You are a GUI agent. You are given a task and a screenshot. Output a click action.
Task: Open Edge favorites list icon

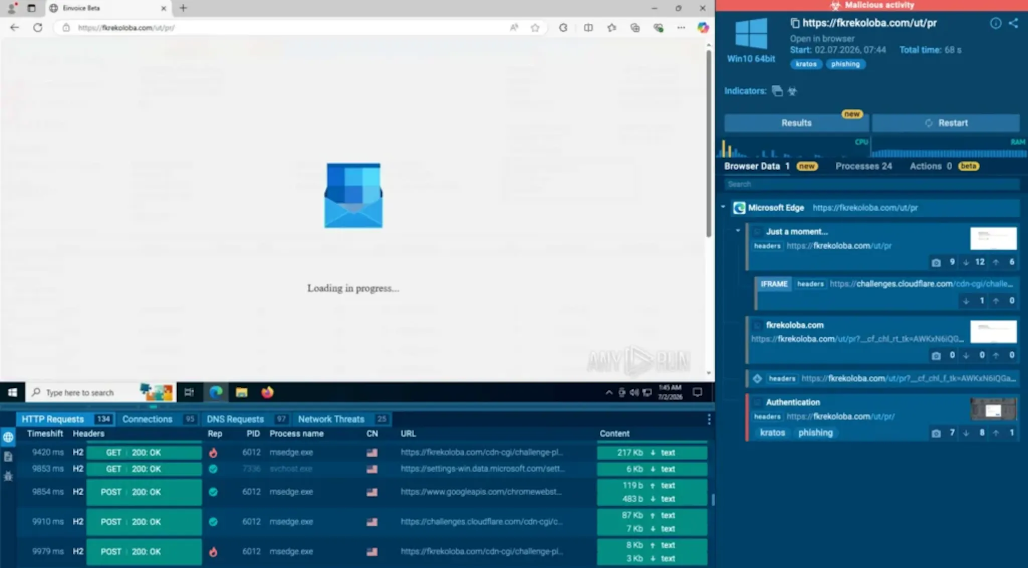[x=611, y=28]
